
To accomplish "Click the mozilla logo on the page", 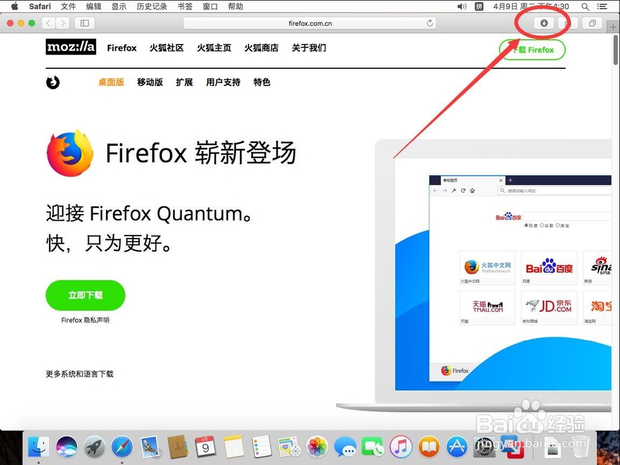I will 71,47.
